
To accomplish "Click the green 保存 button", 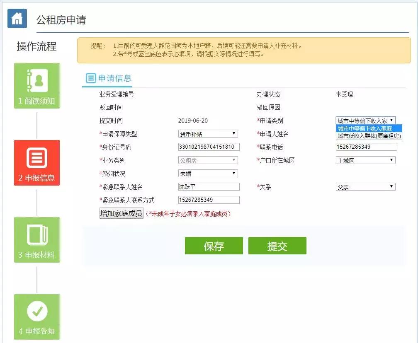I will click(214, 245).
